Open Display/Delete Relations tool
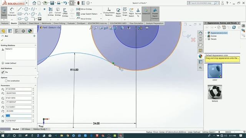The height and width of the screenshot is (138, 246). click(x=109, y=12)
